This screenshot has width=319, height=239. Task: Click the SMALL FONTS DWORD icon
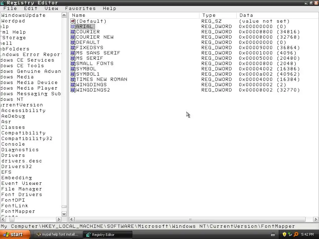tap(73, 63)
